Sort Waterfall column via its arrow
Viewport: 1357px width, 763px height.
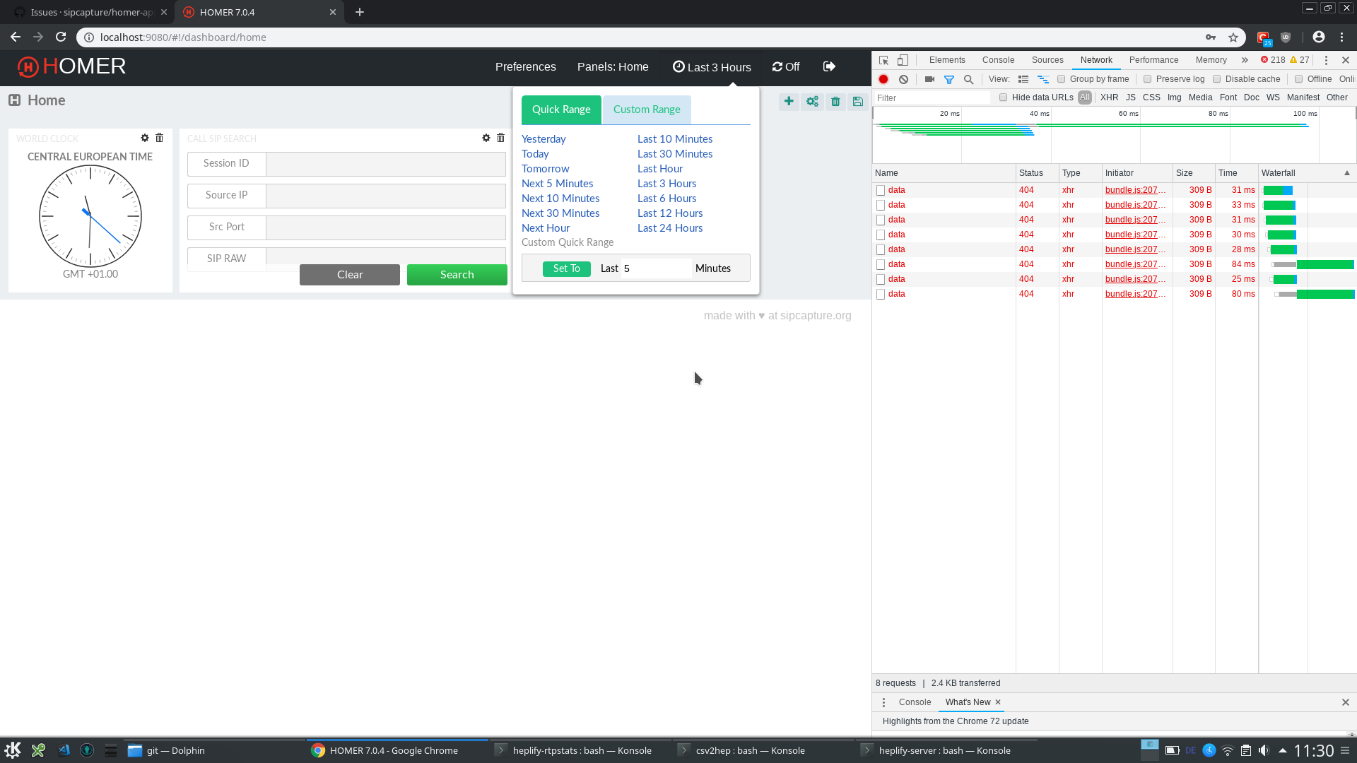(1347, 173)
